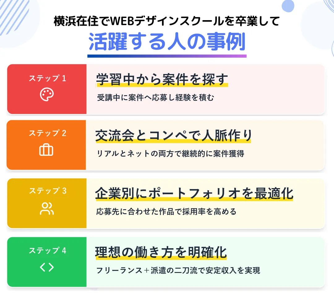
Task: Click the description 受講中に案件へ応募し経験を積む
Action: pyautogui.click(x=156, y=98)
